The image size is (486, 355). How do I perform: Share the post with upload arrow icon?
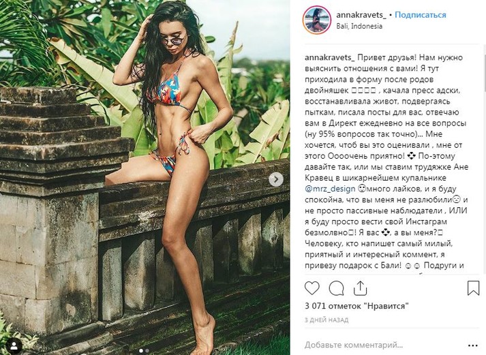click(x=360, y=288)
